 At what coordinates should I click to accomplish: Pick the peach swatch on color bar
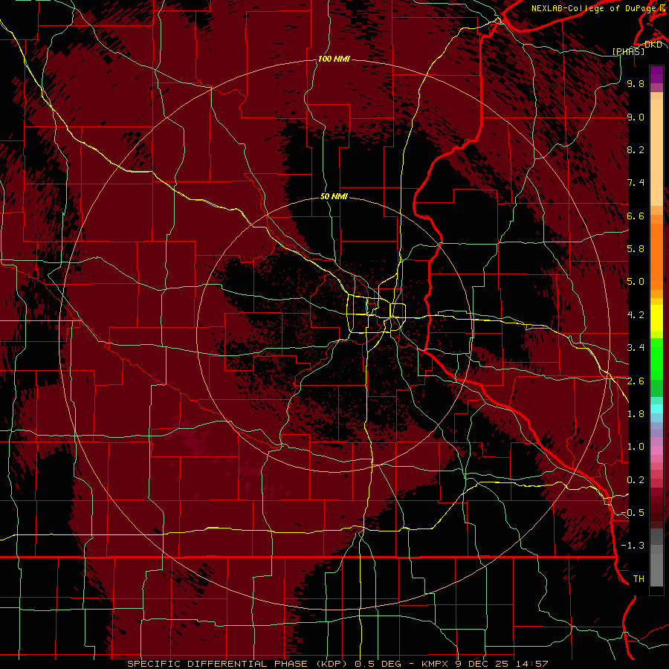pos(656,154)
